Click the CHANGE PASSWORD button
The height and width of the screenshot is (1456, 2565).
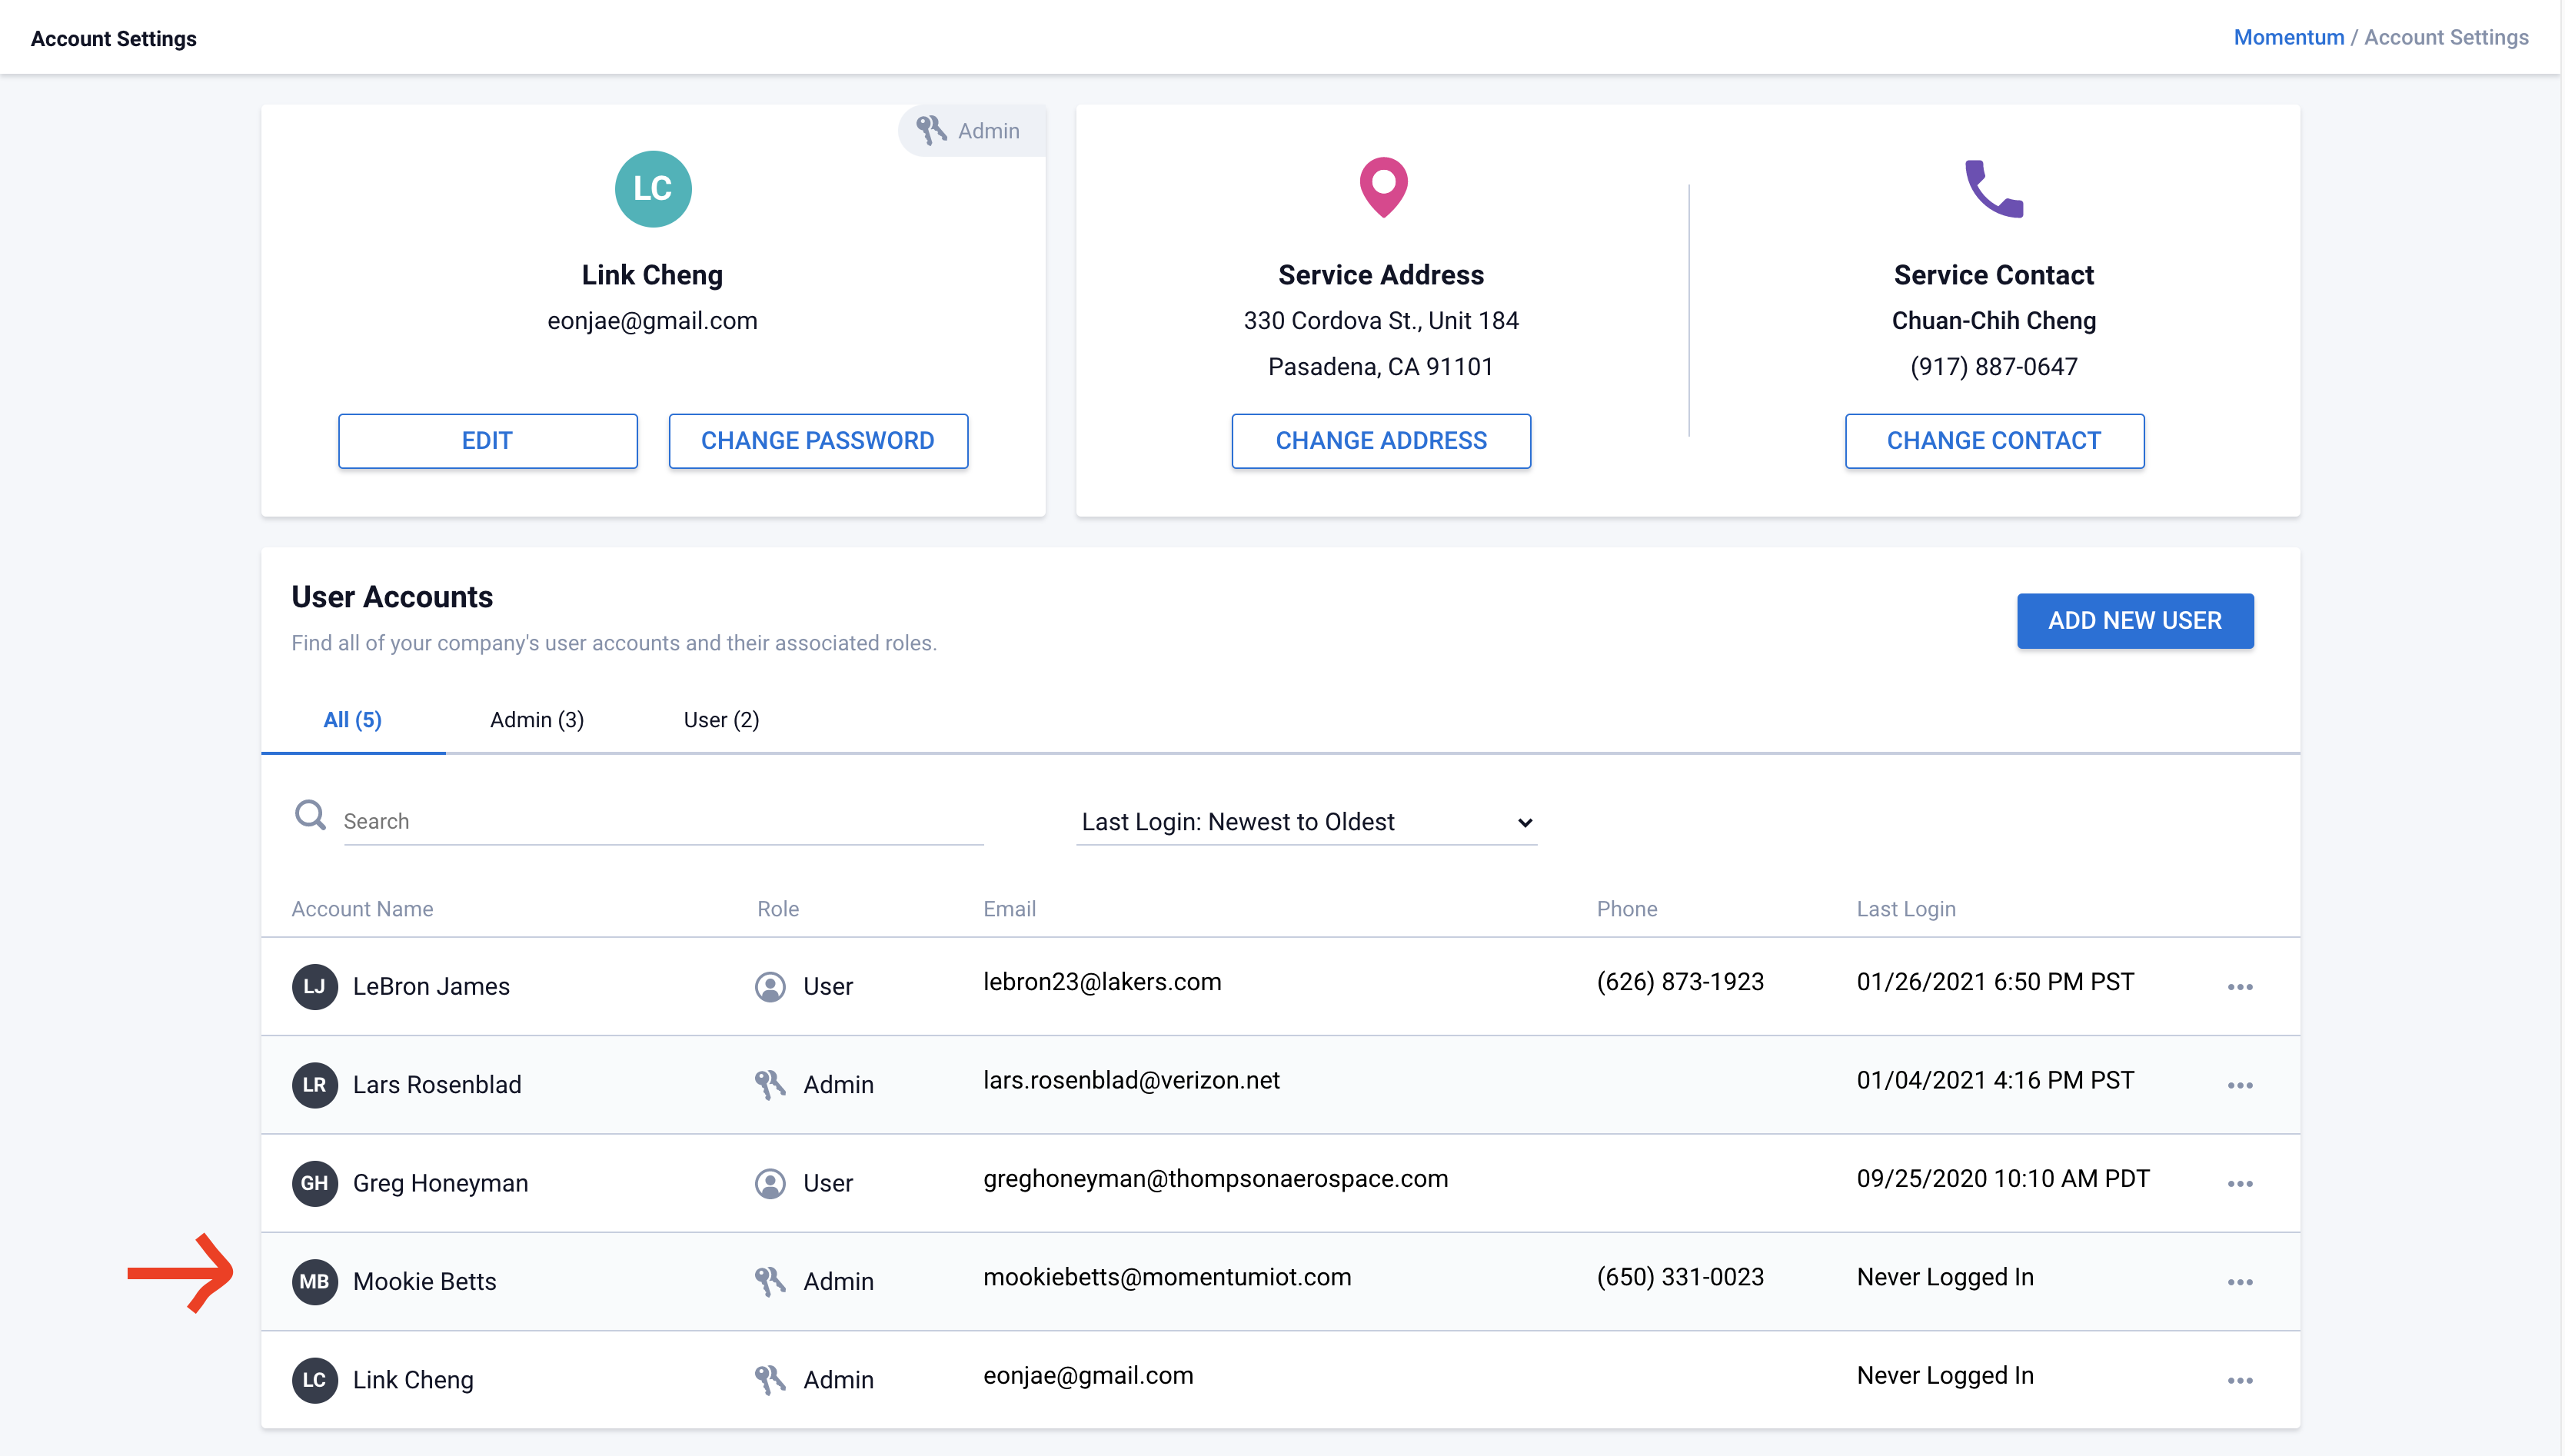pyautogui.click(x=817, y=441)
